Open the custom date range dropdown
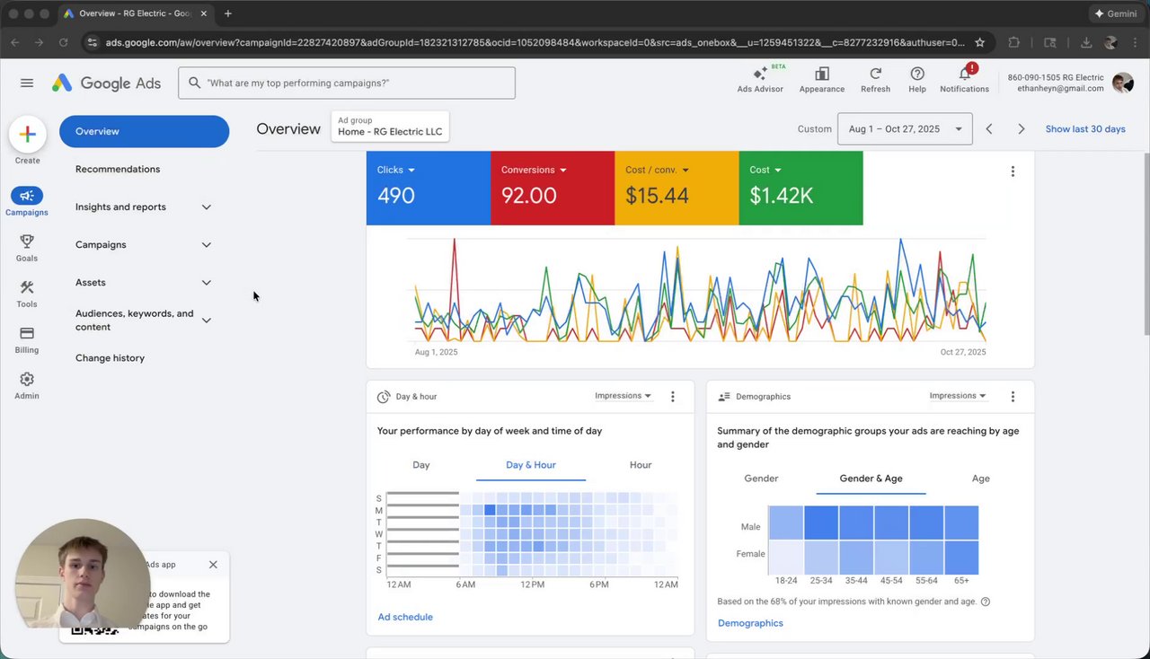The width and height of the screenshot is (1150, 659). point(905,129)
